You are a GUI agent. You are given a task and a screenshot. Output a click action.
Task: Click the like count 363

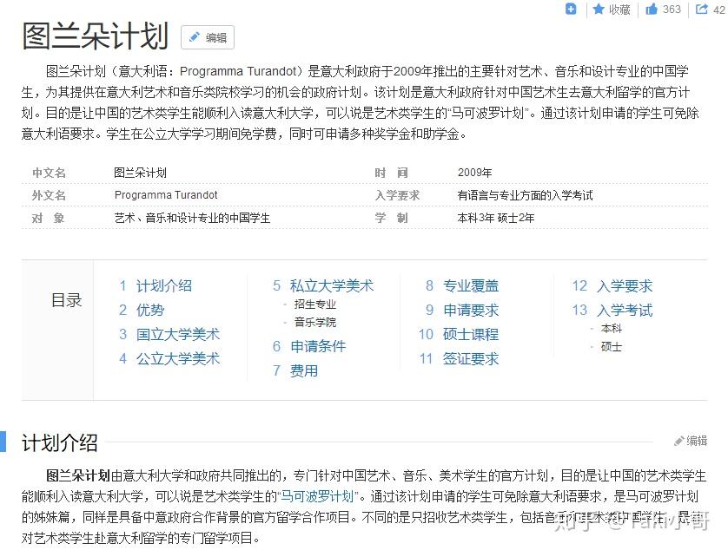point(672,10)
